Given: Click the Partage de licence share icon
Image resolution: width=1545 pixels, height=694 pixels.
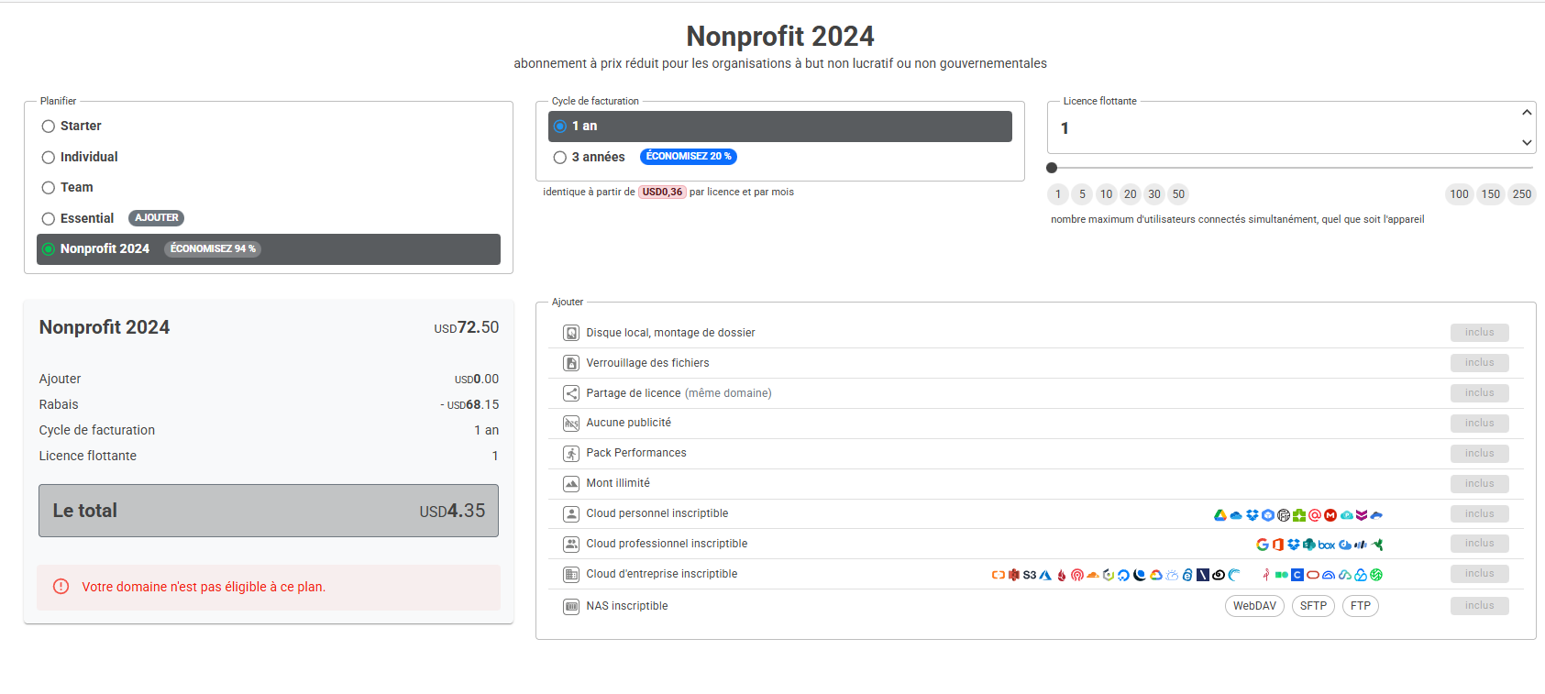Looking at the screenshot, I should pyautogui.click(x=571, y=393).
